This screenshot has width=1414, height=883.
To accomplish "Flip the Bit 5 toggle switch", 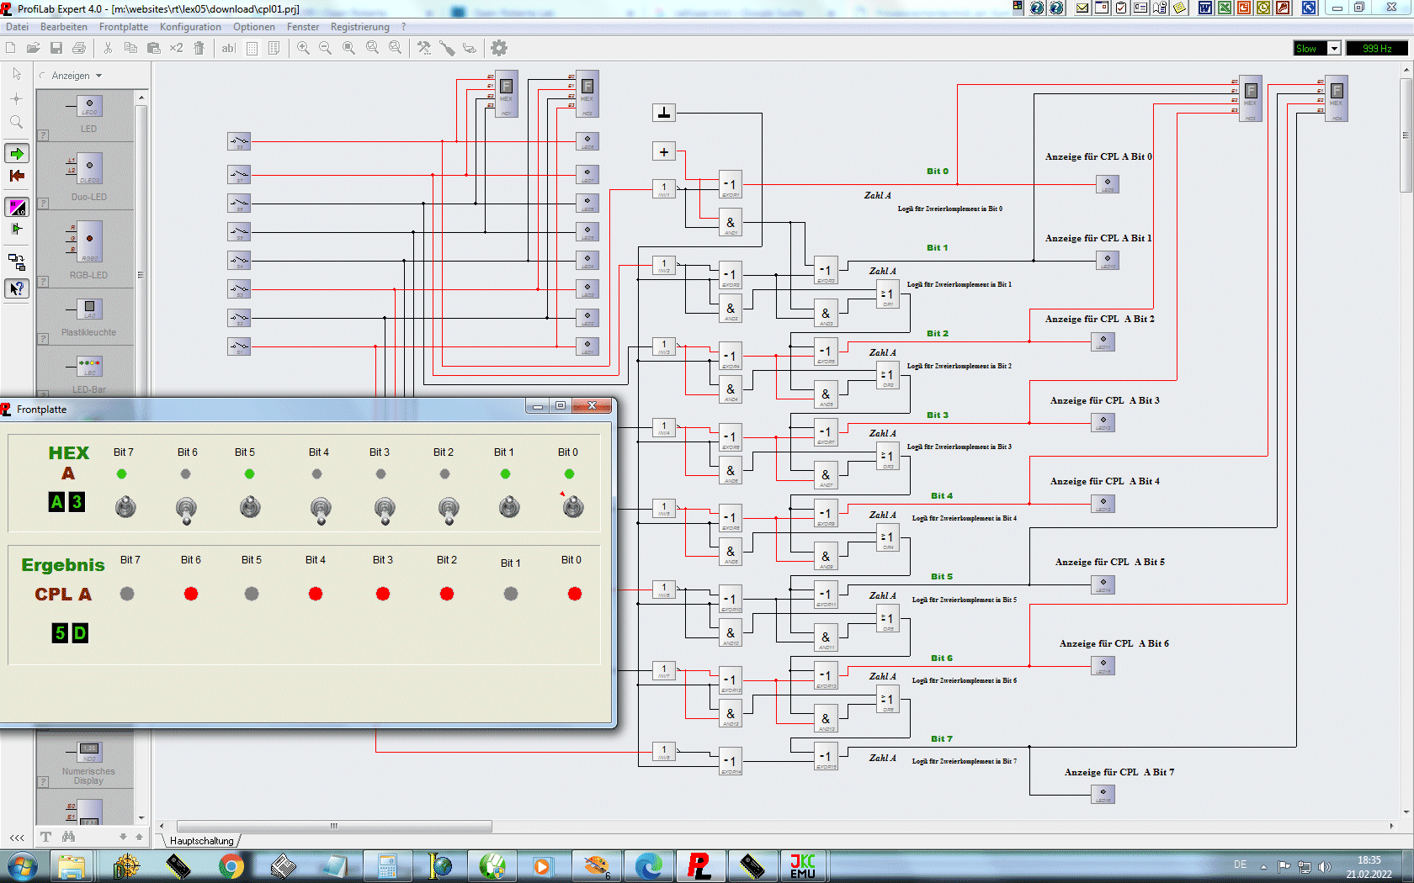I will 250,507.
